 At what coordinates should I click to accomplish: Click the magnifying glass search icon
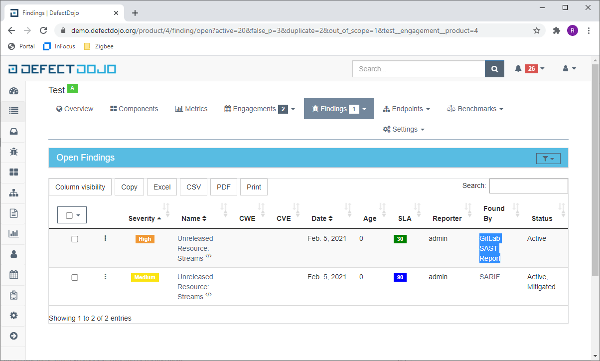pyautogui.click(x=494, y=68)
